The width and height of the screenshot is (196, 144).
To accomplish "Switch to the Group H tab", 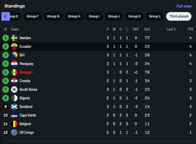I will tap(74, 16).
